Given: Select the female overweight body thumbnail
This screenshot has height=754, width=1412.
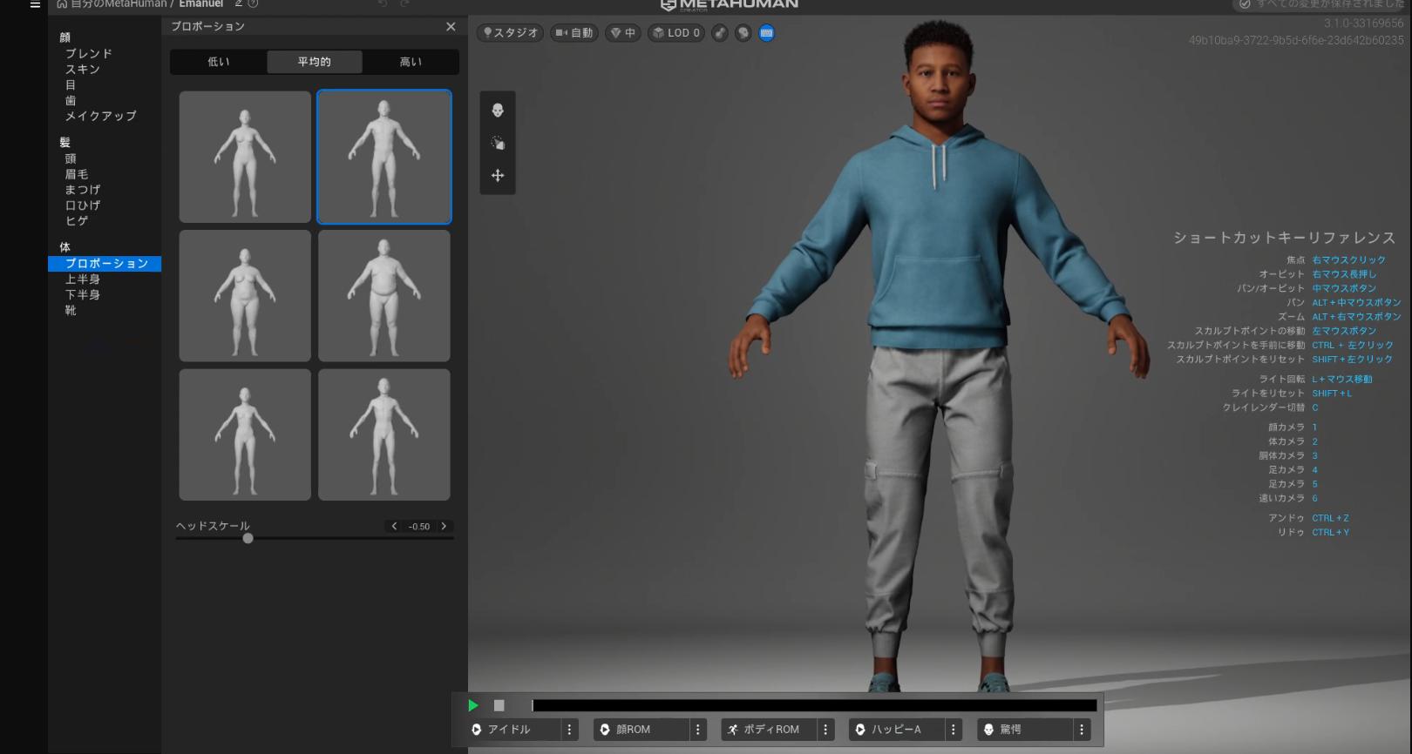Looking at the screenshot, I should pos(245,296).
